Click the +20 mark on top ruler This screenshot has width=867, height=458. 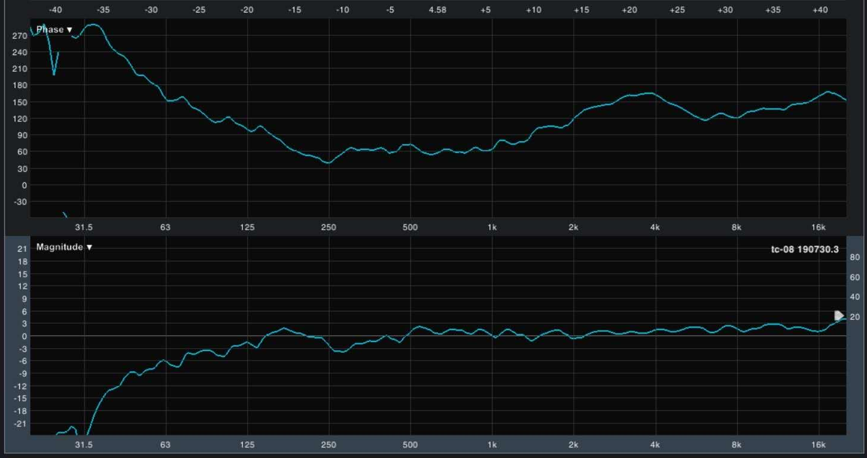point(629,10)
